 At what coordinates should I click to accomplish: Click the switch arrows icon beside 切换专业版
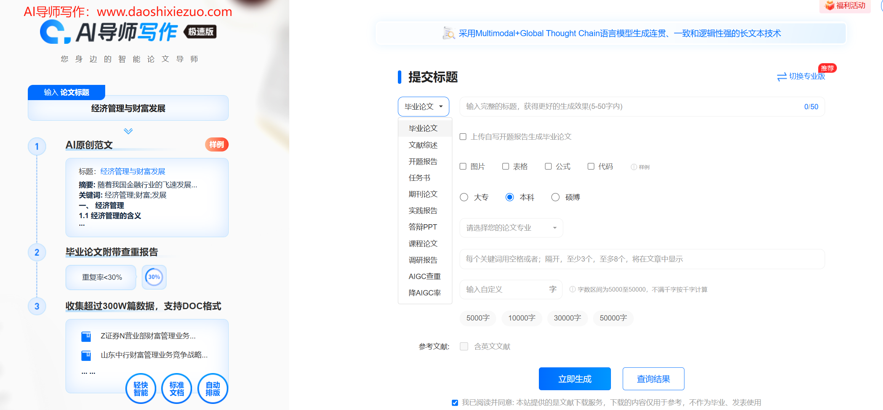pyautogui.click(x=782, y=77)
